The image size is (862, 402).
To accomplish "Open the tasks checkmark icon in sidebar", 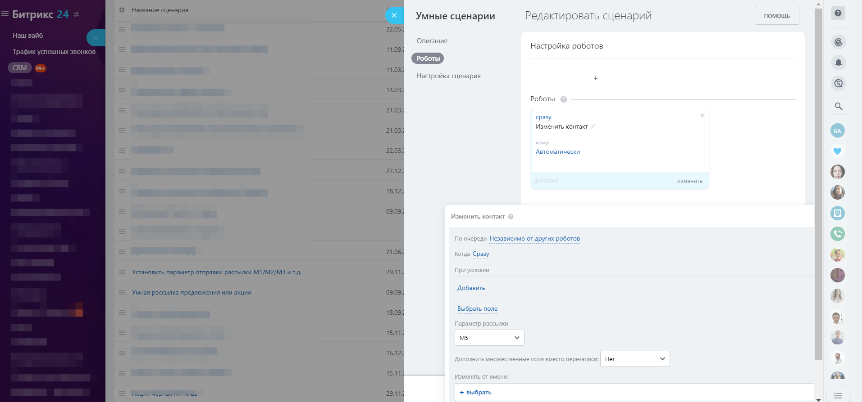I will [838, 213].
